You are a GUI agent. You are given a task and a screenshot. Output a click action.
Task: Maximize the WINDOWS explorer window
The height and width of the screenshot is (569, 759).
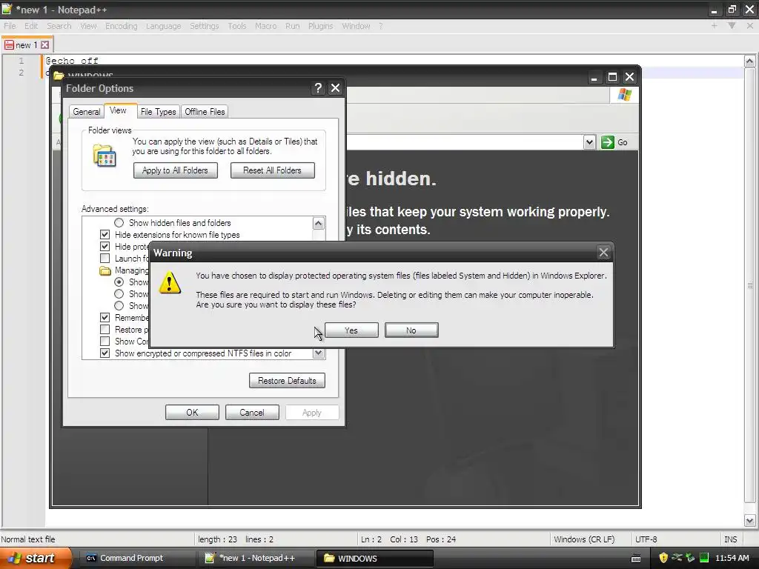(612, 77)
